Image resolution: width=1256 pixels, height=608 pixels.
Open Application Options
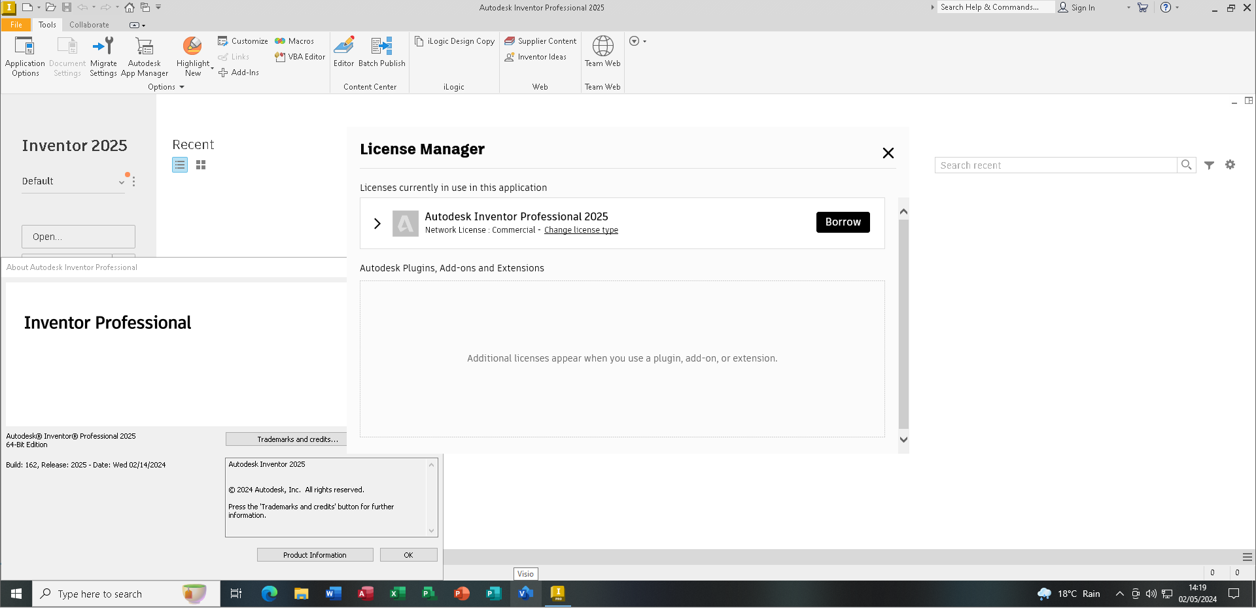click(25, 56)
